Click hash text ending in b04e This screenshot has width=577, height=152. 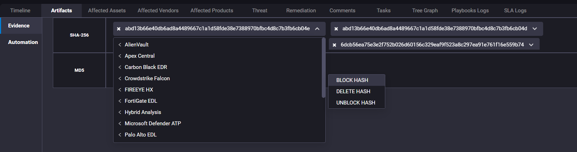217,28
